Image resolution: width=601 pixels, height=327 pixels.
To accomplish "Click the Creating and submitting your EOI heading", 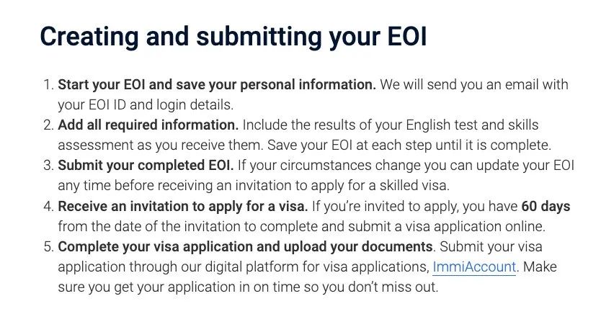I will click(x=233, y=37).
